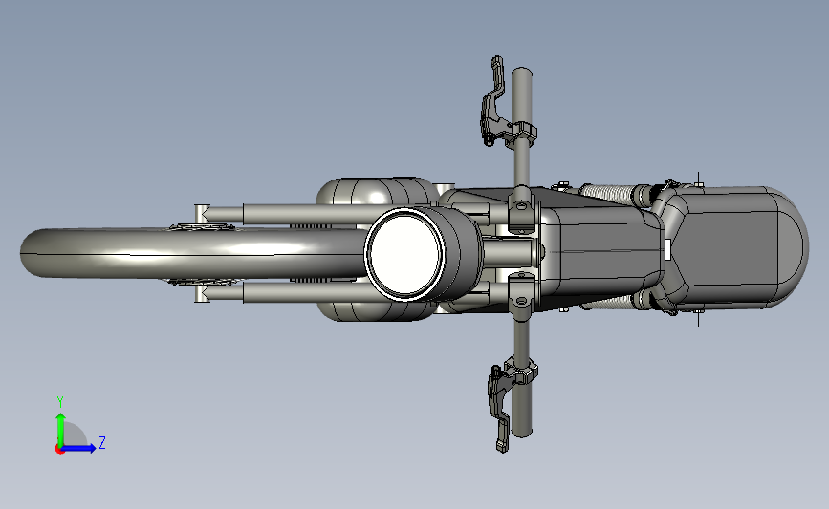Select the upper front fork tube
This screenshot has width=829, height=509.
(307, 213)
